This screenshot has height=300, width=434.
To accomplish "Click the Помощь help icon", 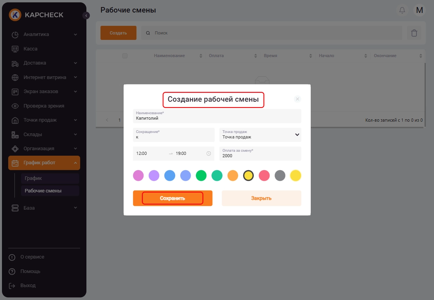I will (13, 271).
